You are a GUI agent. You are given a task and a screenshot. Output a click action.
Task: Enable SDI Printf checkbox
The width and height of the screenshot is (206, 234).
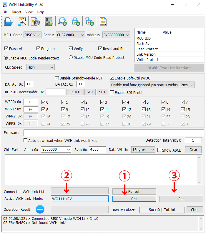(112, 92)
